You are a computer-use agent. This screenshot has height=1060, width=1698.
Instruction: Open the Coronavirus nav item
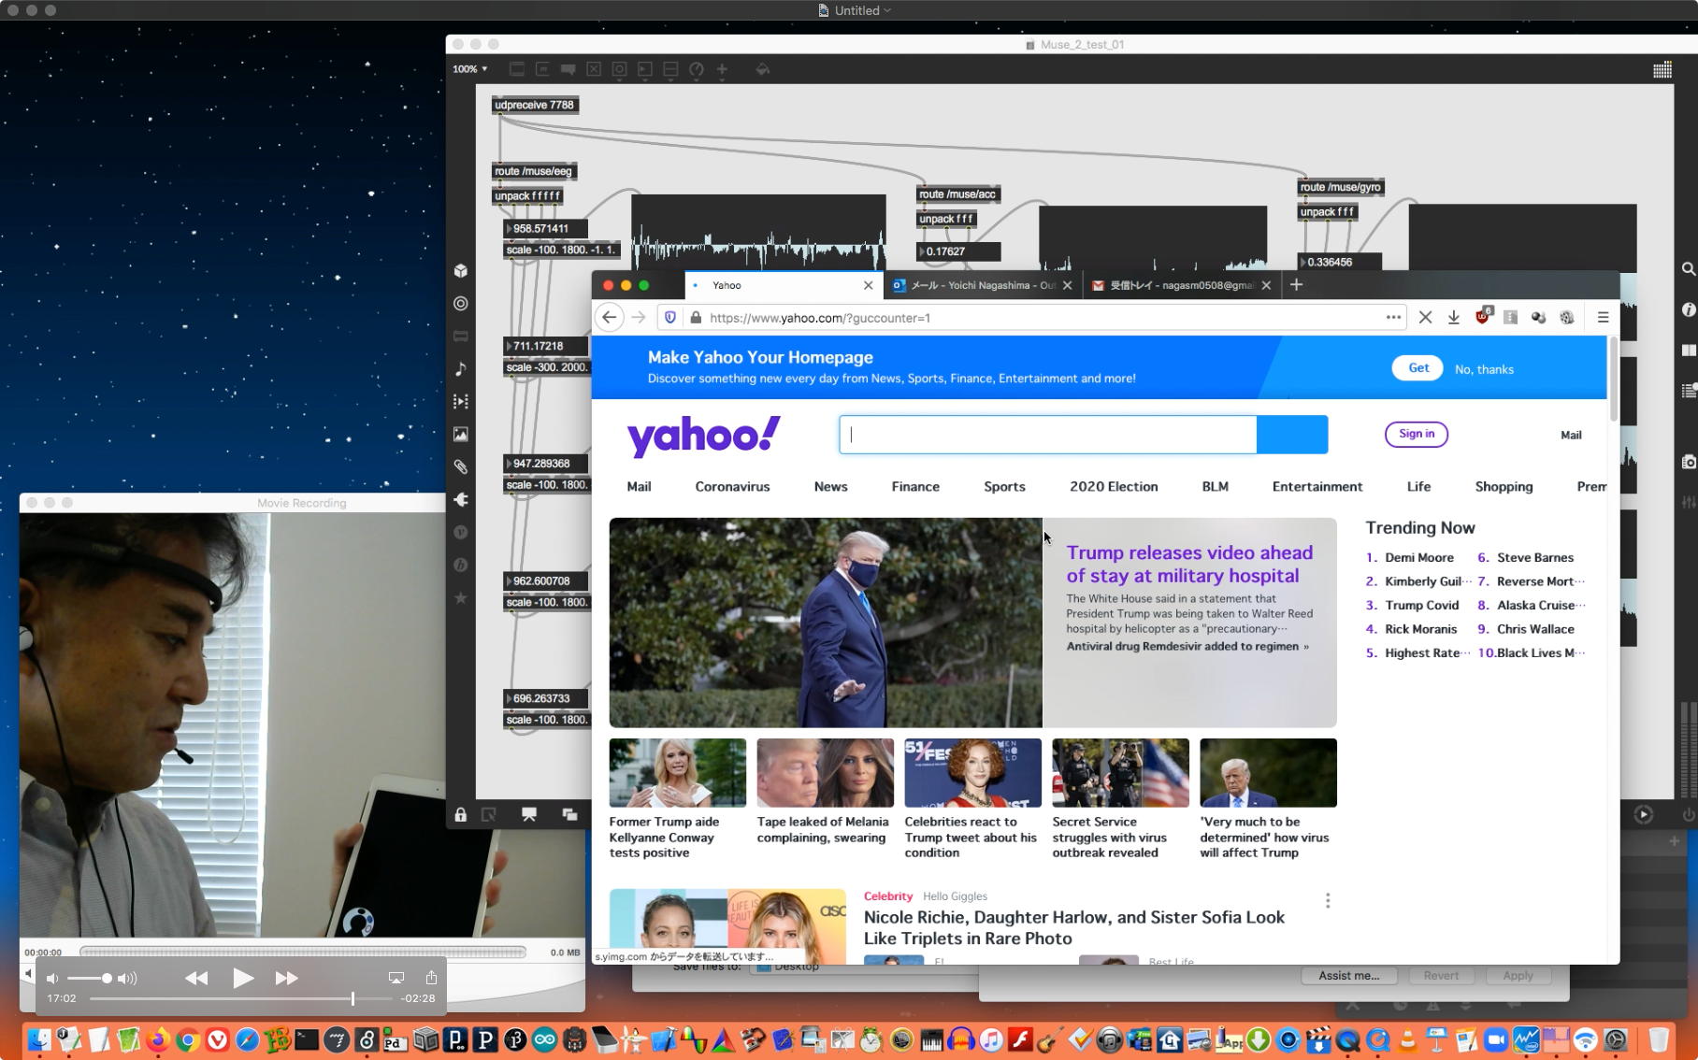pos(732,487)
